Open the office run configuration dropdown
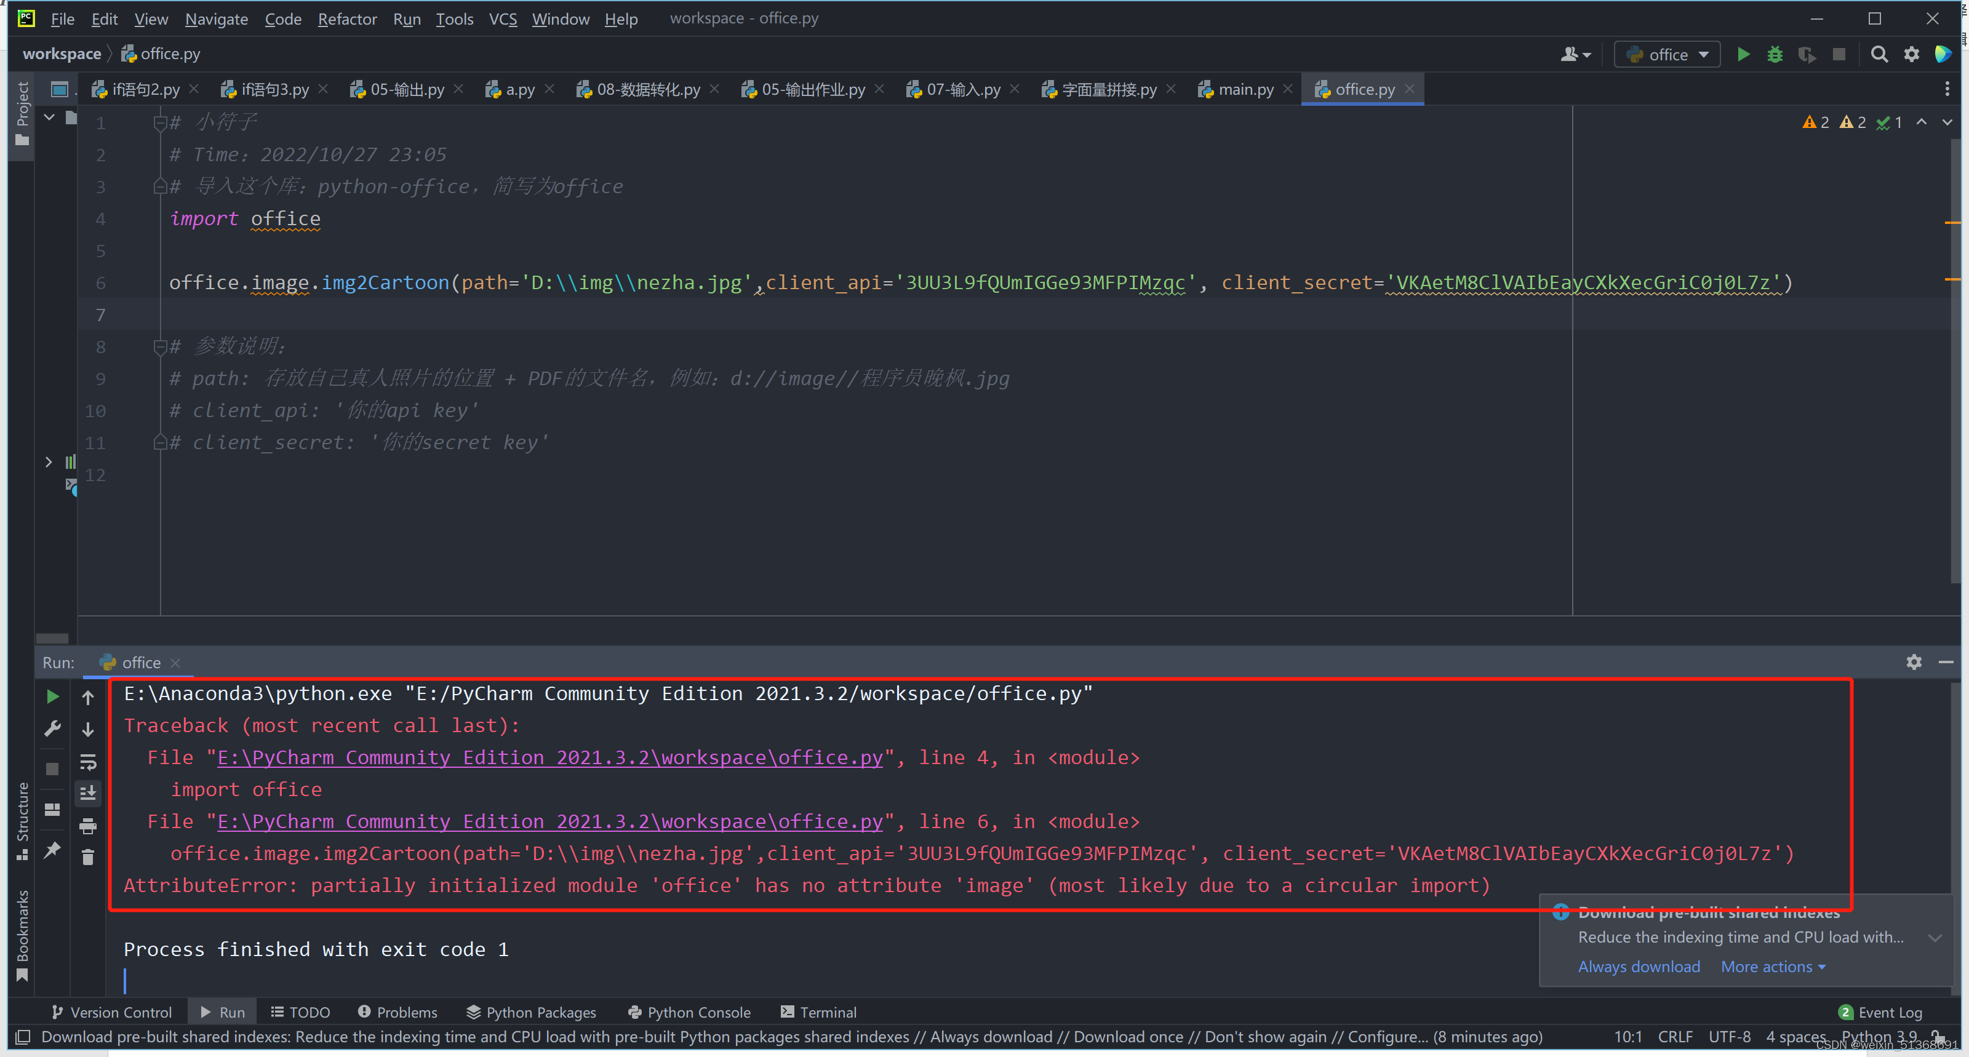This screenshot has width=1969, height=1057. (x=1668, y=54)
